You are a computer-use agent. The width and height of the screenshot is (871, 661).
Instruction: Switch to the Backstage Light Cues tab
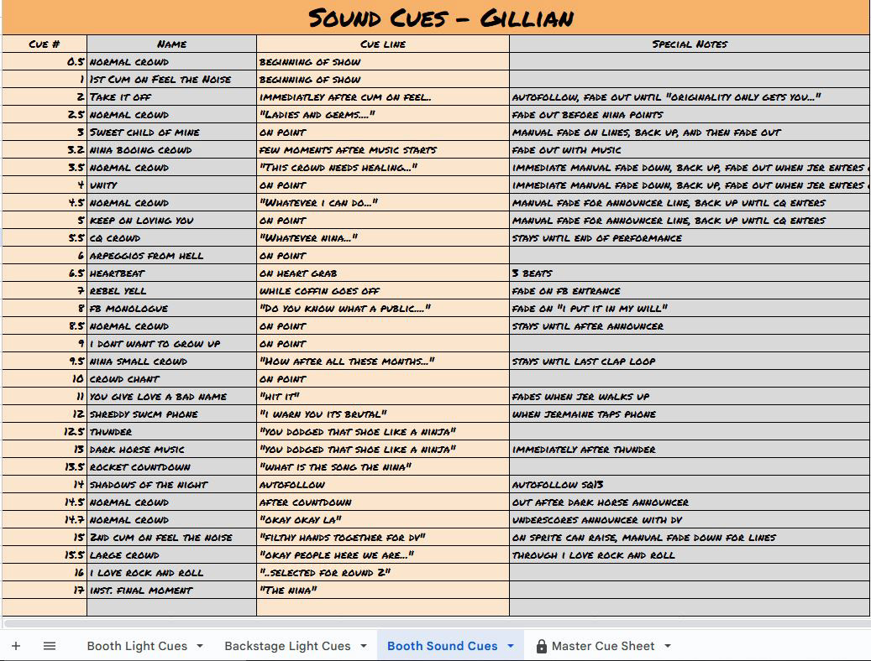pos(287,646)
